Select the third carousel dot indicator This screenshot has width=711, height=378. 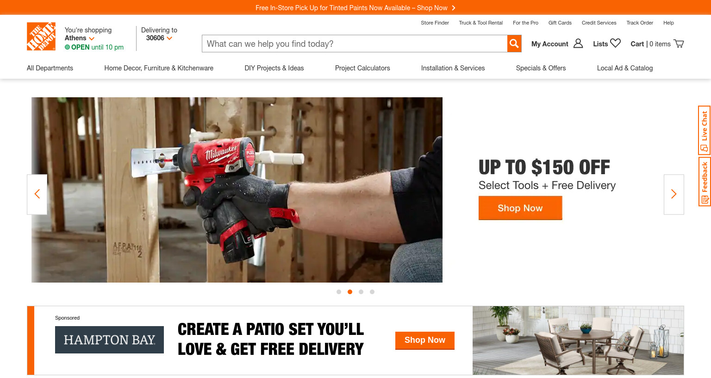point(361,292)
